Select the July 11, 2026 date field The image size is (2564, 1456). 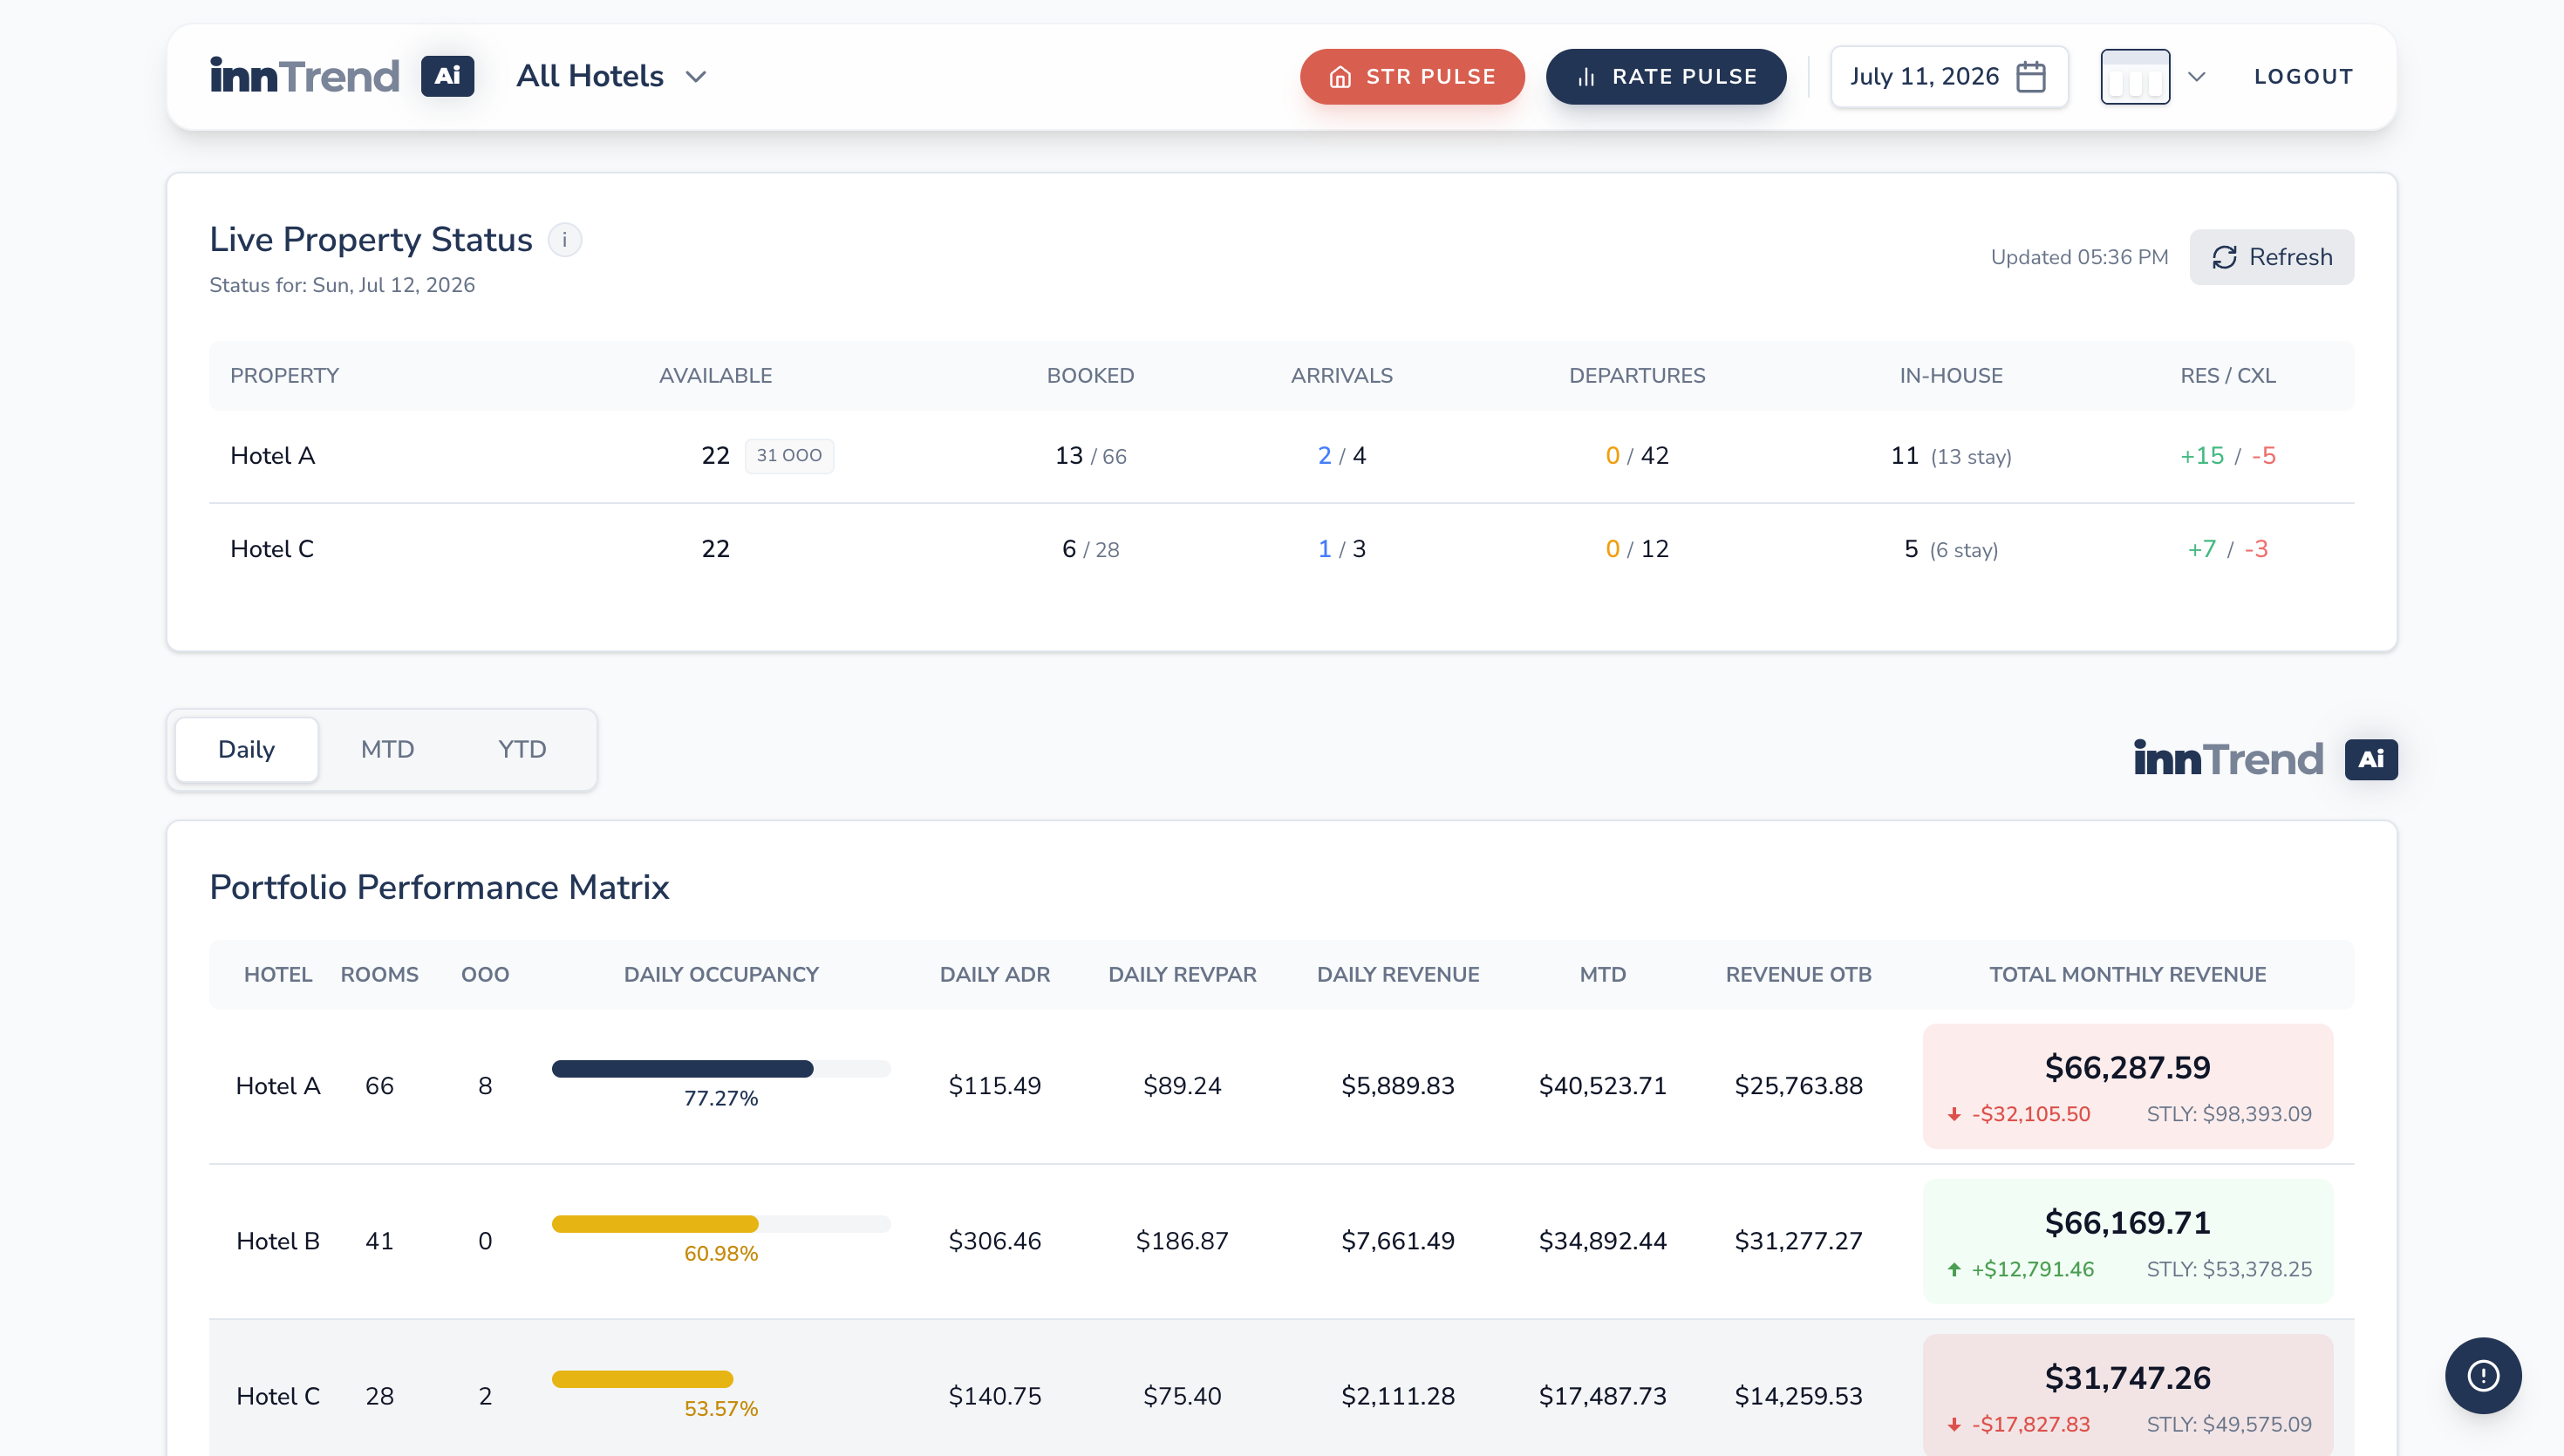point(1949,76)
